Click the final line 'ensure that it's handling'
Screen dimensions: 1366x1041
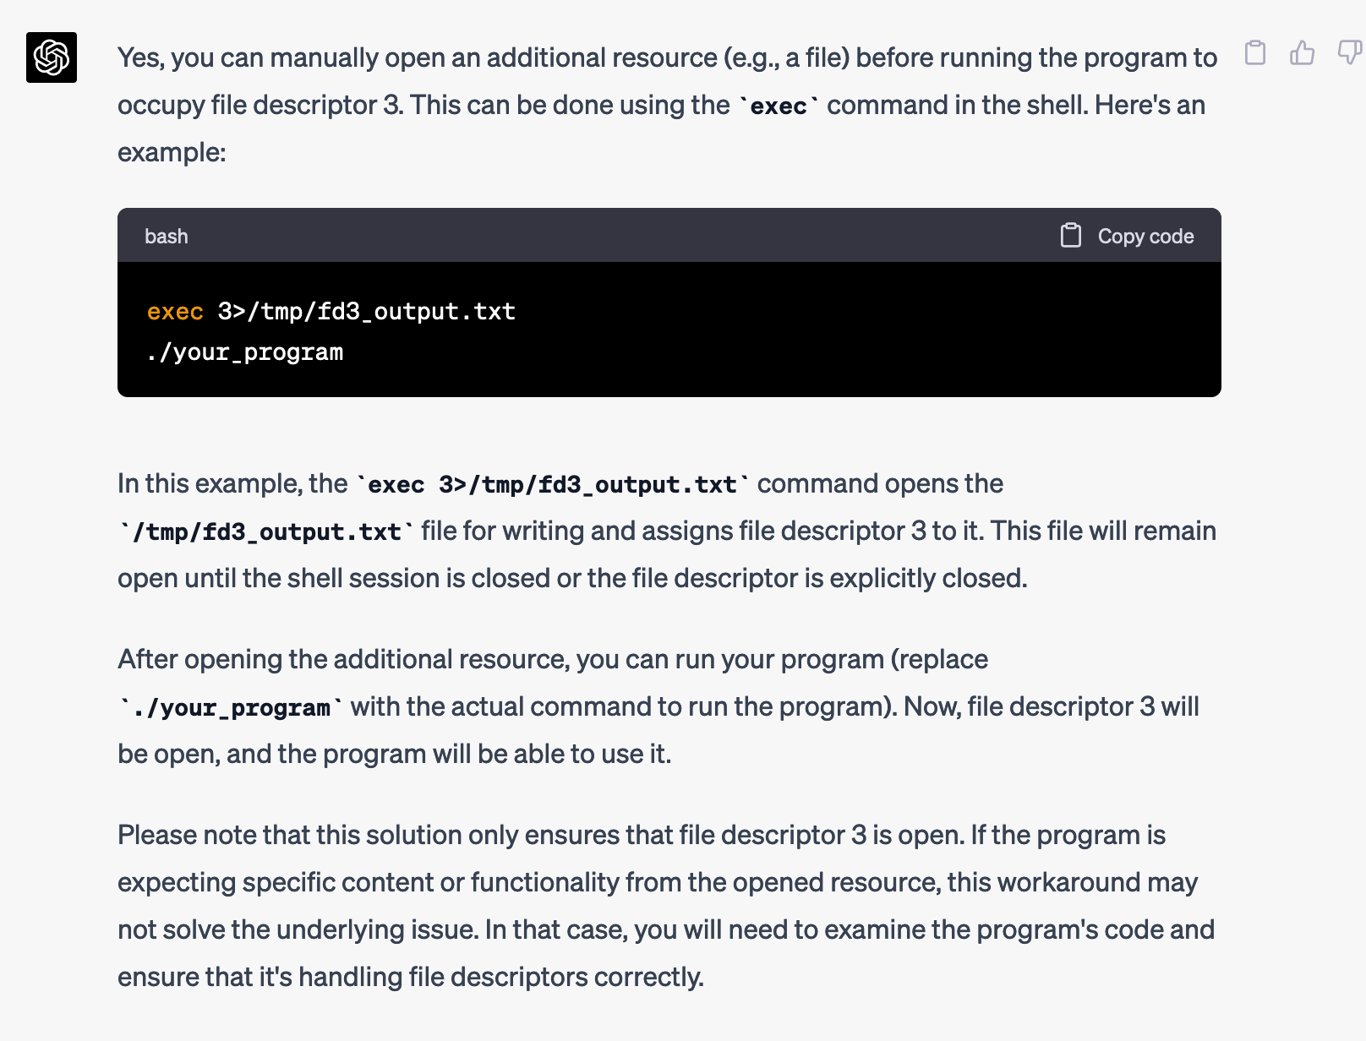(x=411, y=977)
